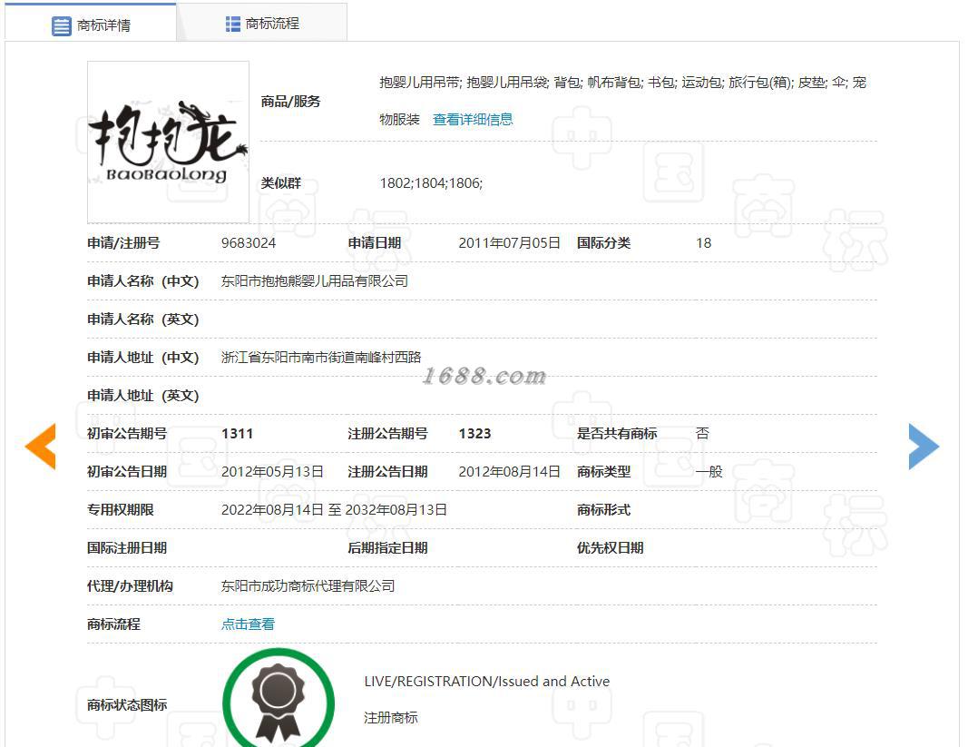This screenshot has height=747, width=968.
Task: Select registration number 9683024
Action: click(249, 243)
